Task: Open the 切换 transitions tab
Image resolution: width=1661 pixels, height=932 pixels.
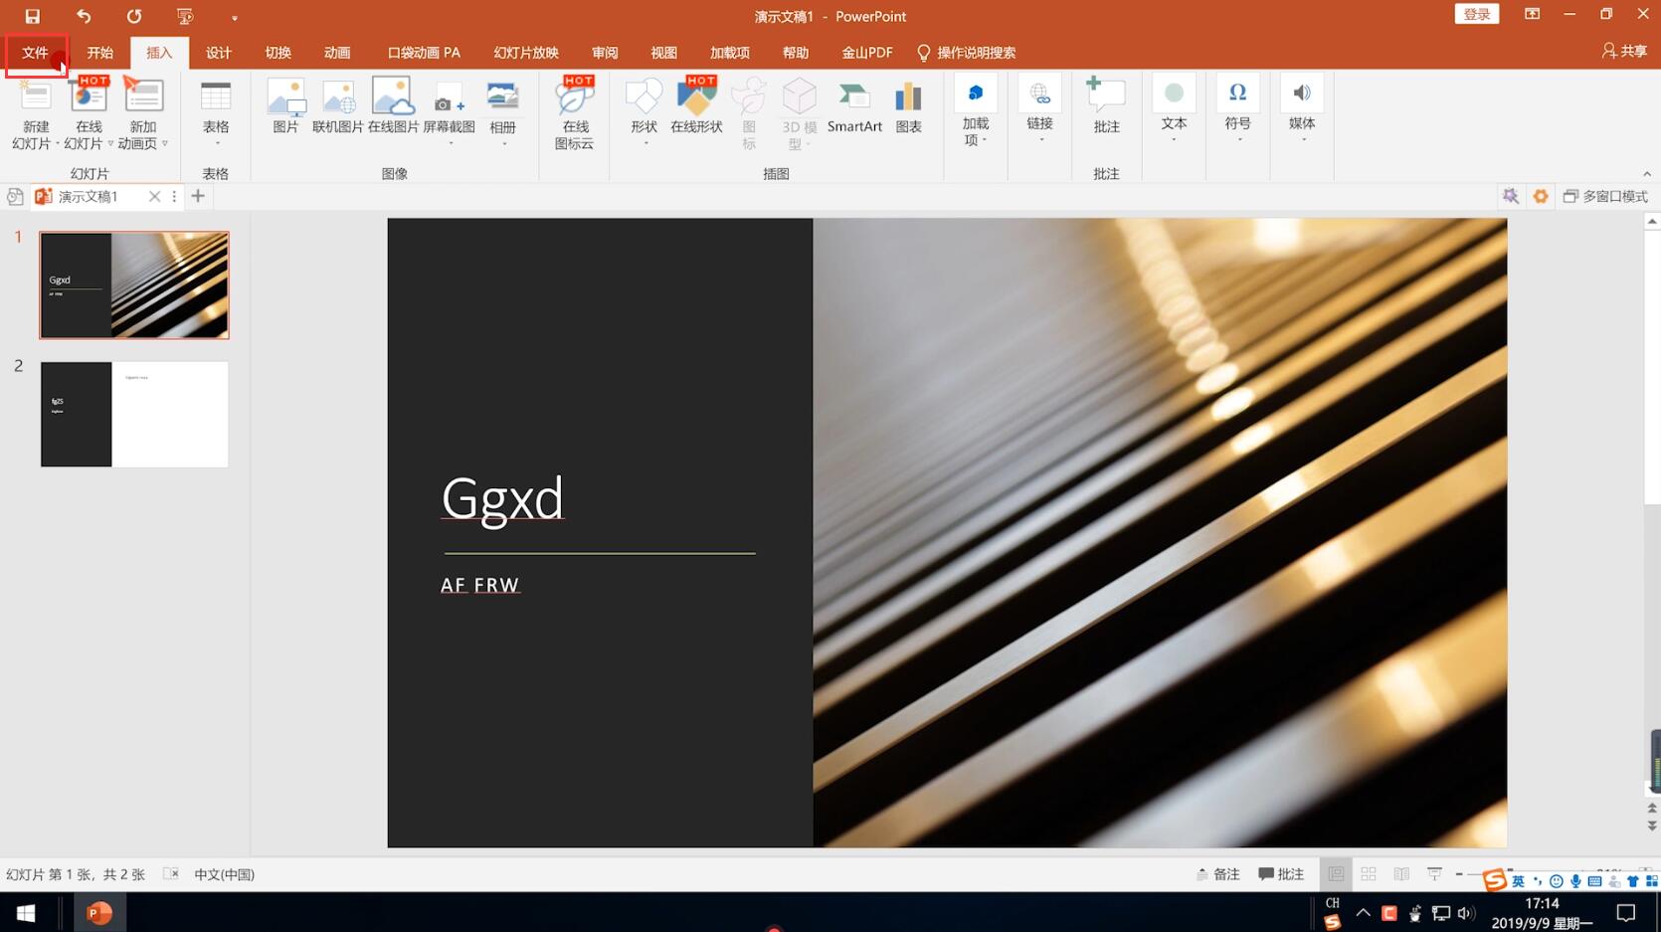Action: [278, 53]
